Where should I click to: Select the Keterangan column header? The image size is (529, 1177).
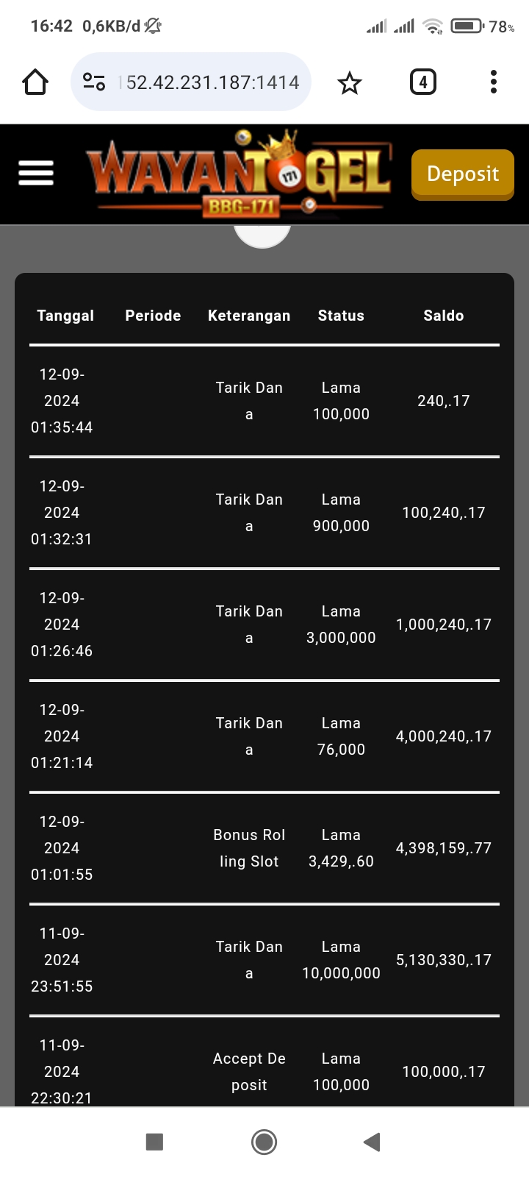249,316
